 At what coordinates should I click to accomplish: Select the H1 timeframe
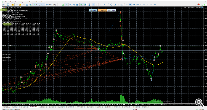(x=140, y=5)
